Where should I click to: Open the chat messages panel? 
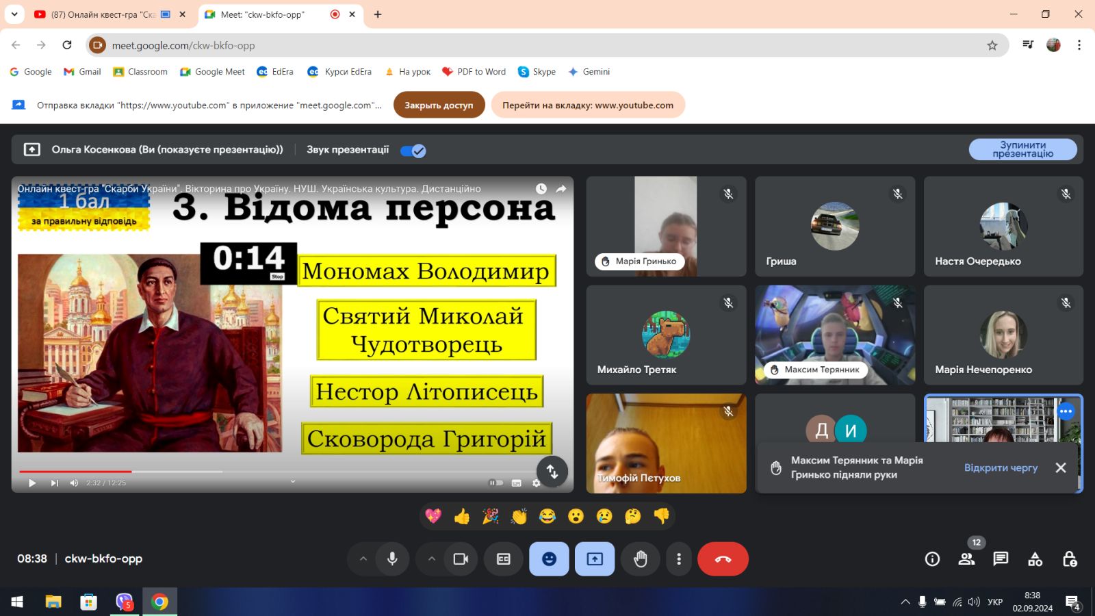point(1001,559)
